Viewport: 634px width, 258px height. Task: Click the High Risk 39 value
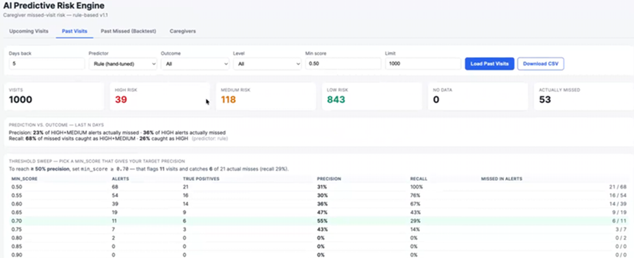coord(120,100)
